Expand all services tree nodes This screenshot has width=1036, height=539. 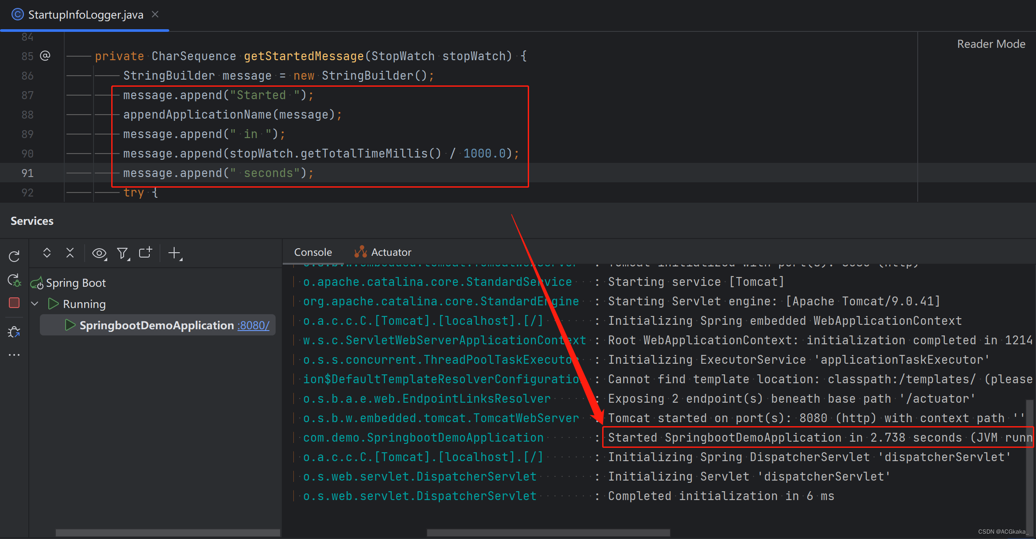pyautogui.click(x=47, y=253)
